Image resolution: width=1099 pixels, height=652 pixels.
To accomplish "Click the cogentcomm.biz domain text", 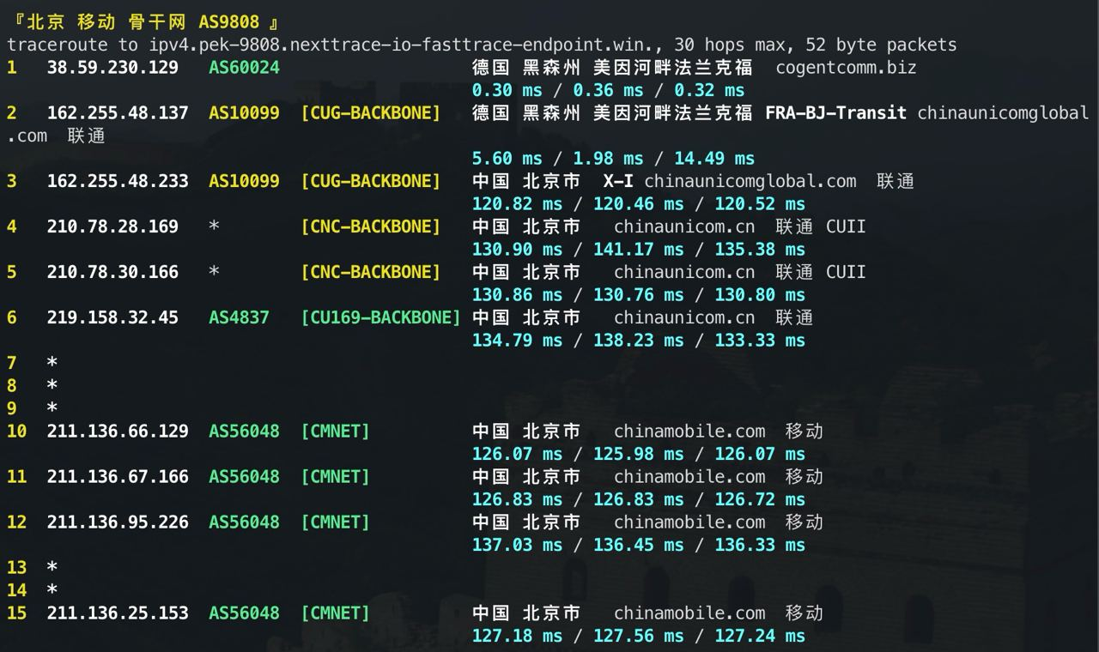I will (x=846, y=67).
